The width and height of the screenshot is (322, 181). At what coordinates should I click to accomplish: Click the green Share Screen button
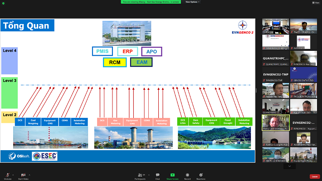tap(172, 176)
